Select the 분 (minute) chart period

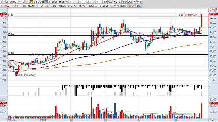[x=60, y=2]
